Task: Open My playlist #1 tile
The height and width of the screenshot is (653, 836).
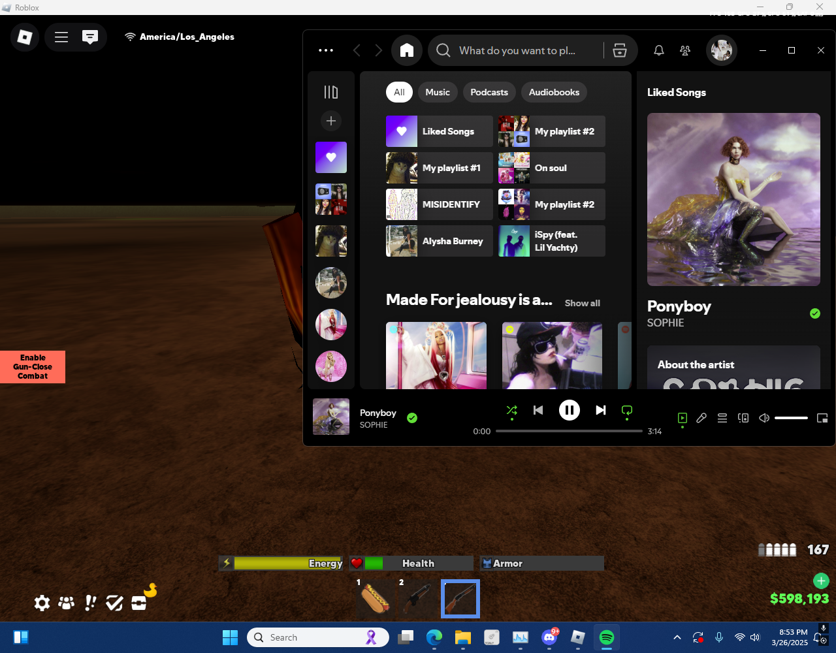Action: click(440, 168)
